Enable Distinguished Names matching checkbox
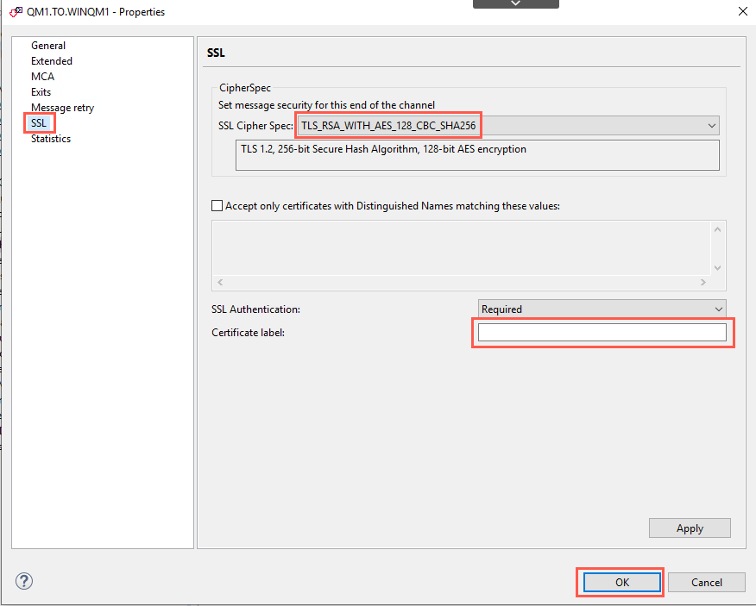The height and width of the screenshot is (606, 756). point(217,206)
